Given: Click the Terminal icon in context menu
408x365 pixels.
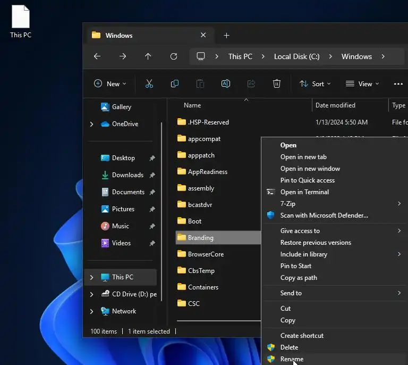Looking at the screenshot, I should pyautogui.click(x=270, y=192).
